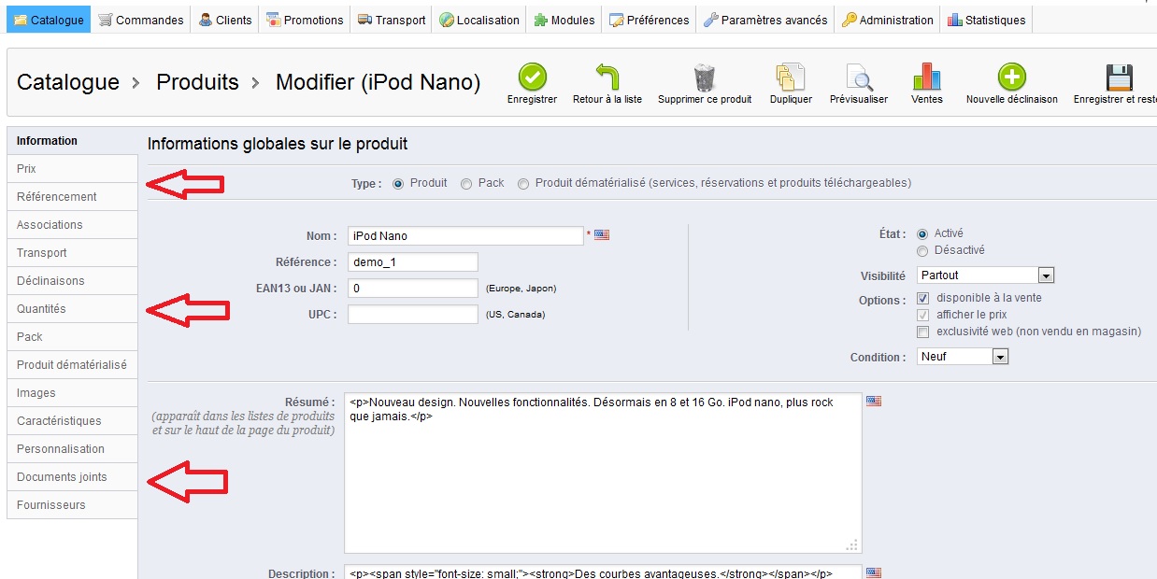Image resolution: width=1157 pixels, height=579 pixels.
Task: Click the Retour à la liste arrow icon
Action: coord(607,77)
